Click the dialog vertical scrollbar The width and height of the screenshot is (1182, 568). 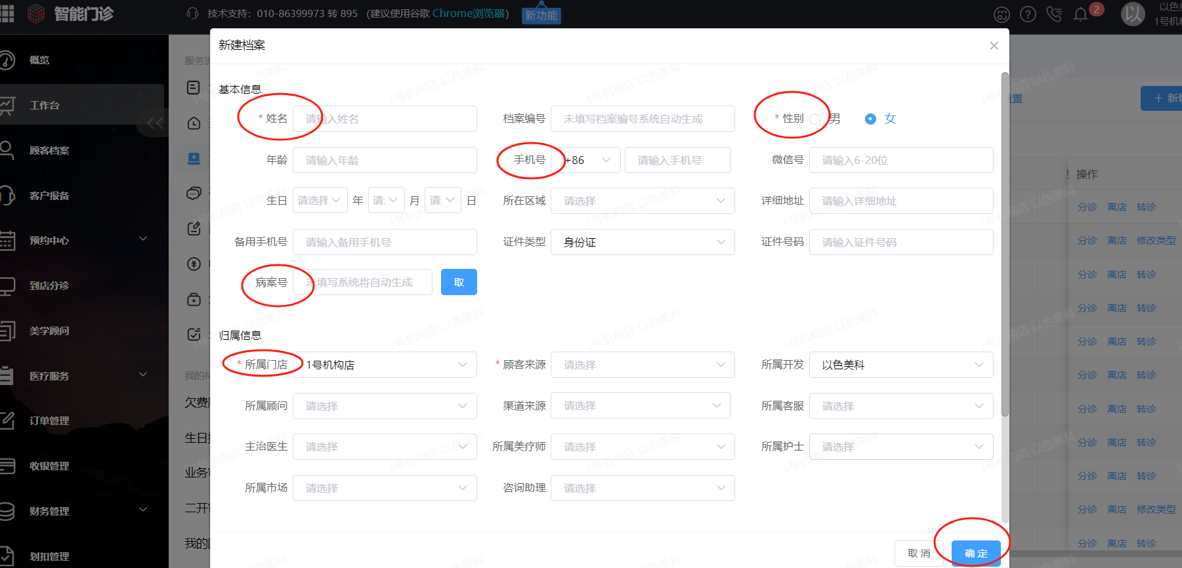click(x=1005, y=243)
